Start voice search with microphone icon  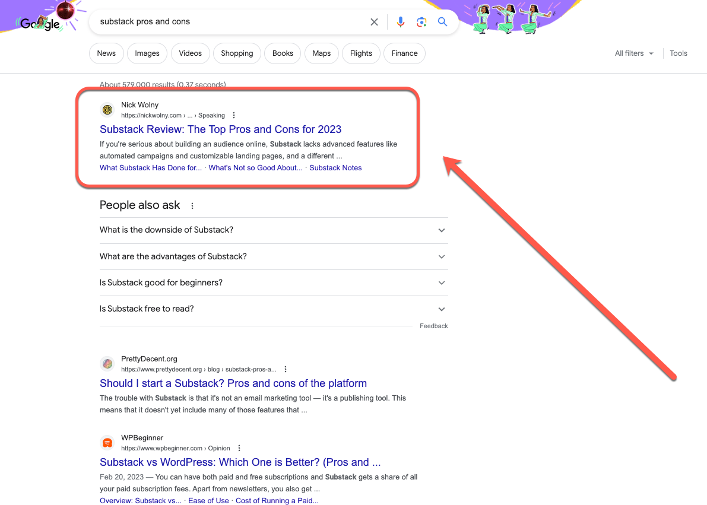click(x=400, y=21)
